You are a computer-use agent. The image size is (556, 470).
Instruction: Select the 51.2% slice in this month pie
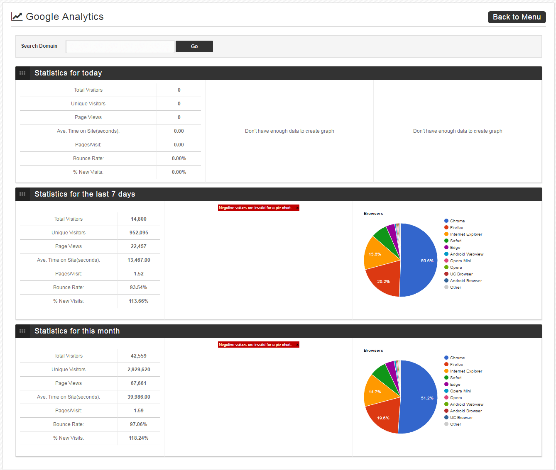click(419, 397)
